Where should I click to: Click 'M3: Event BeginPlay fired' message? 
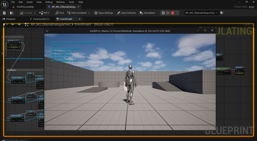pyautogui.click(x=64, y=61)
